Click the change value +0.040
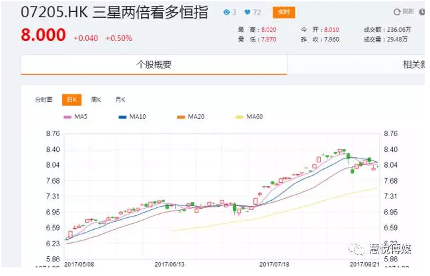 click(86, 38)
